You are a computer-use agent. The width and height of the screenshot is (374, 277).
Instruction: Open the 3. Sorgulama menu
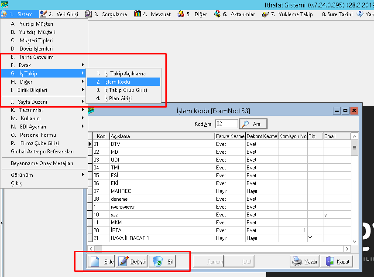tap(106, 14)
